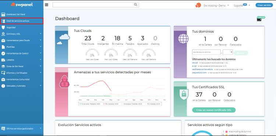Click the top search input field

point(96,5)
